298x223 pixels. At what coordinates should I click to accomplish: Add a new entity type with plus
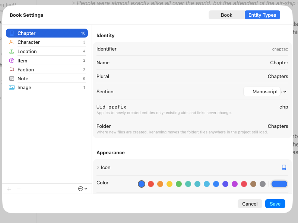(9, 189)
